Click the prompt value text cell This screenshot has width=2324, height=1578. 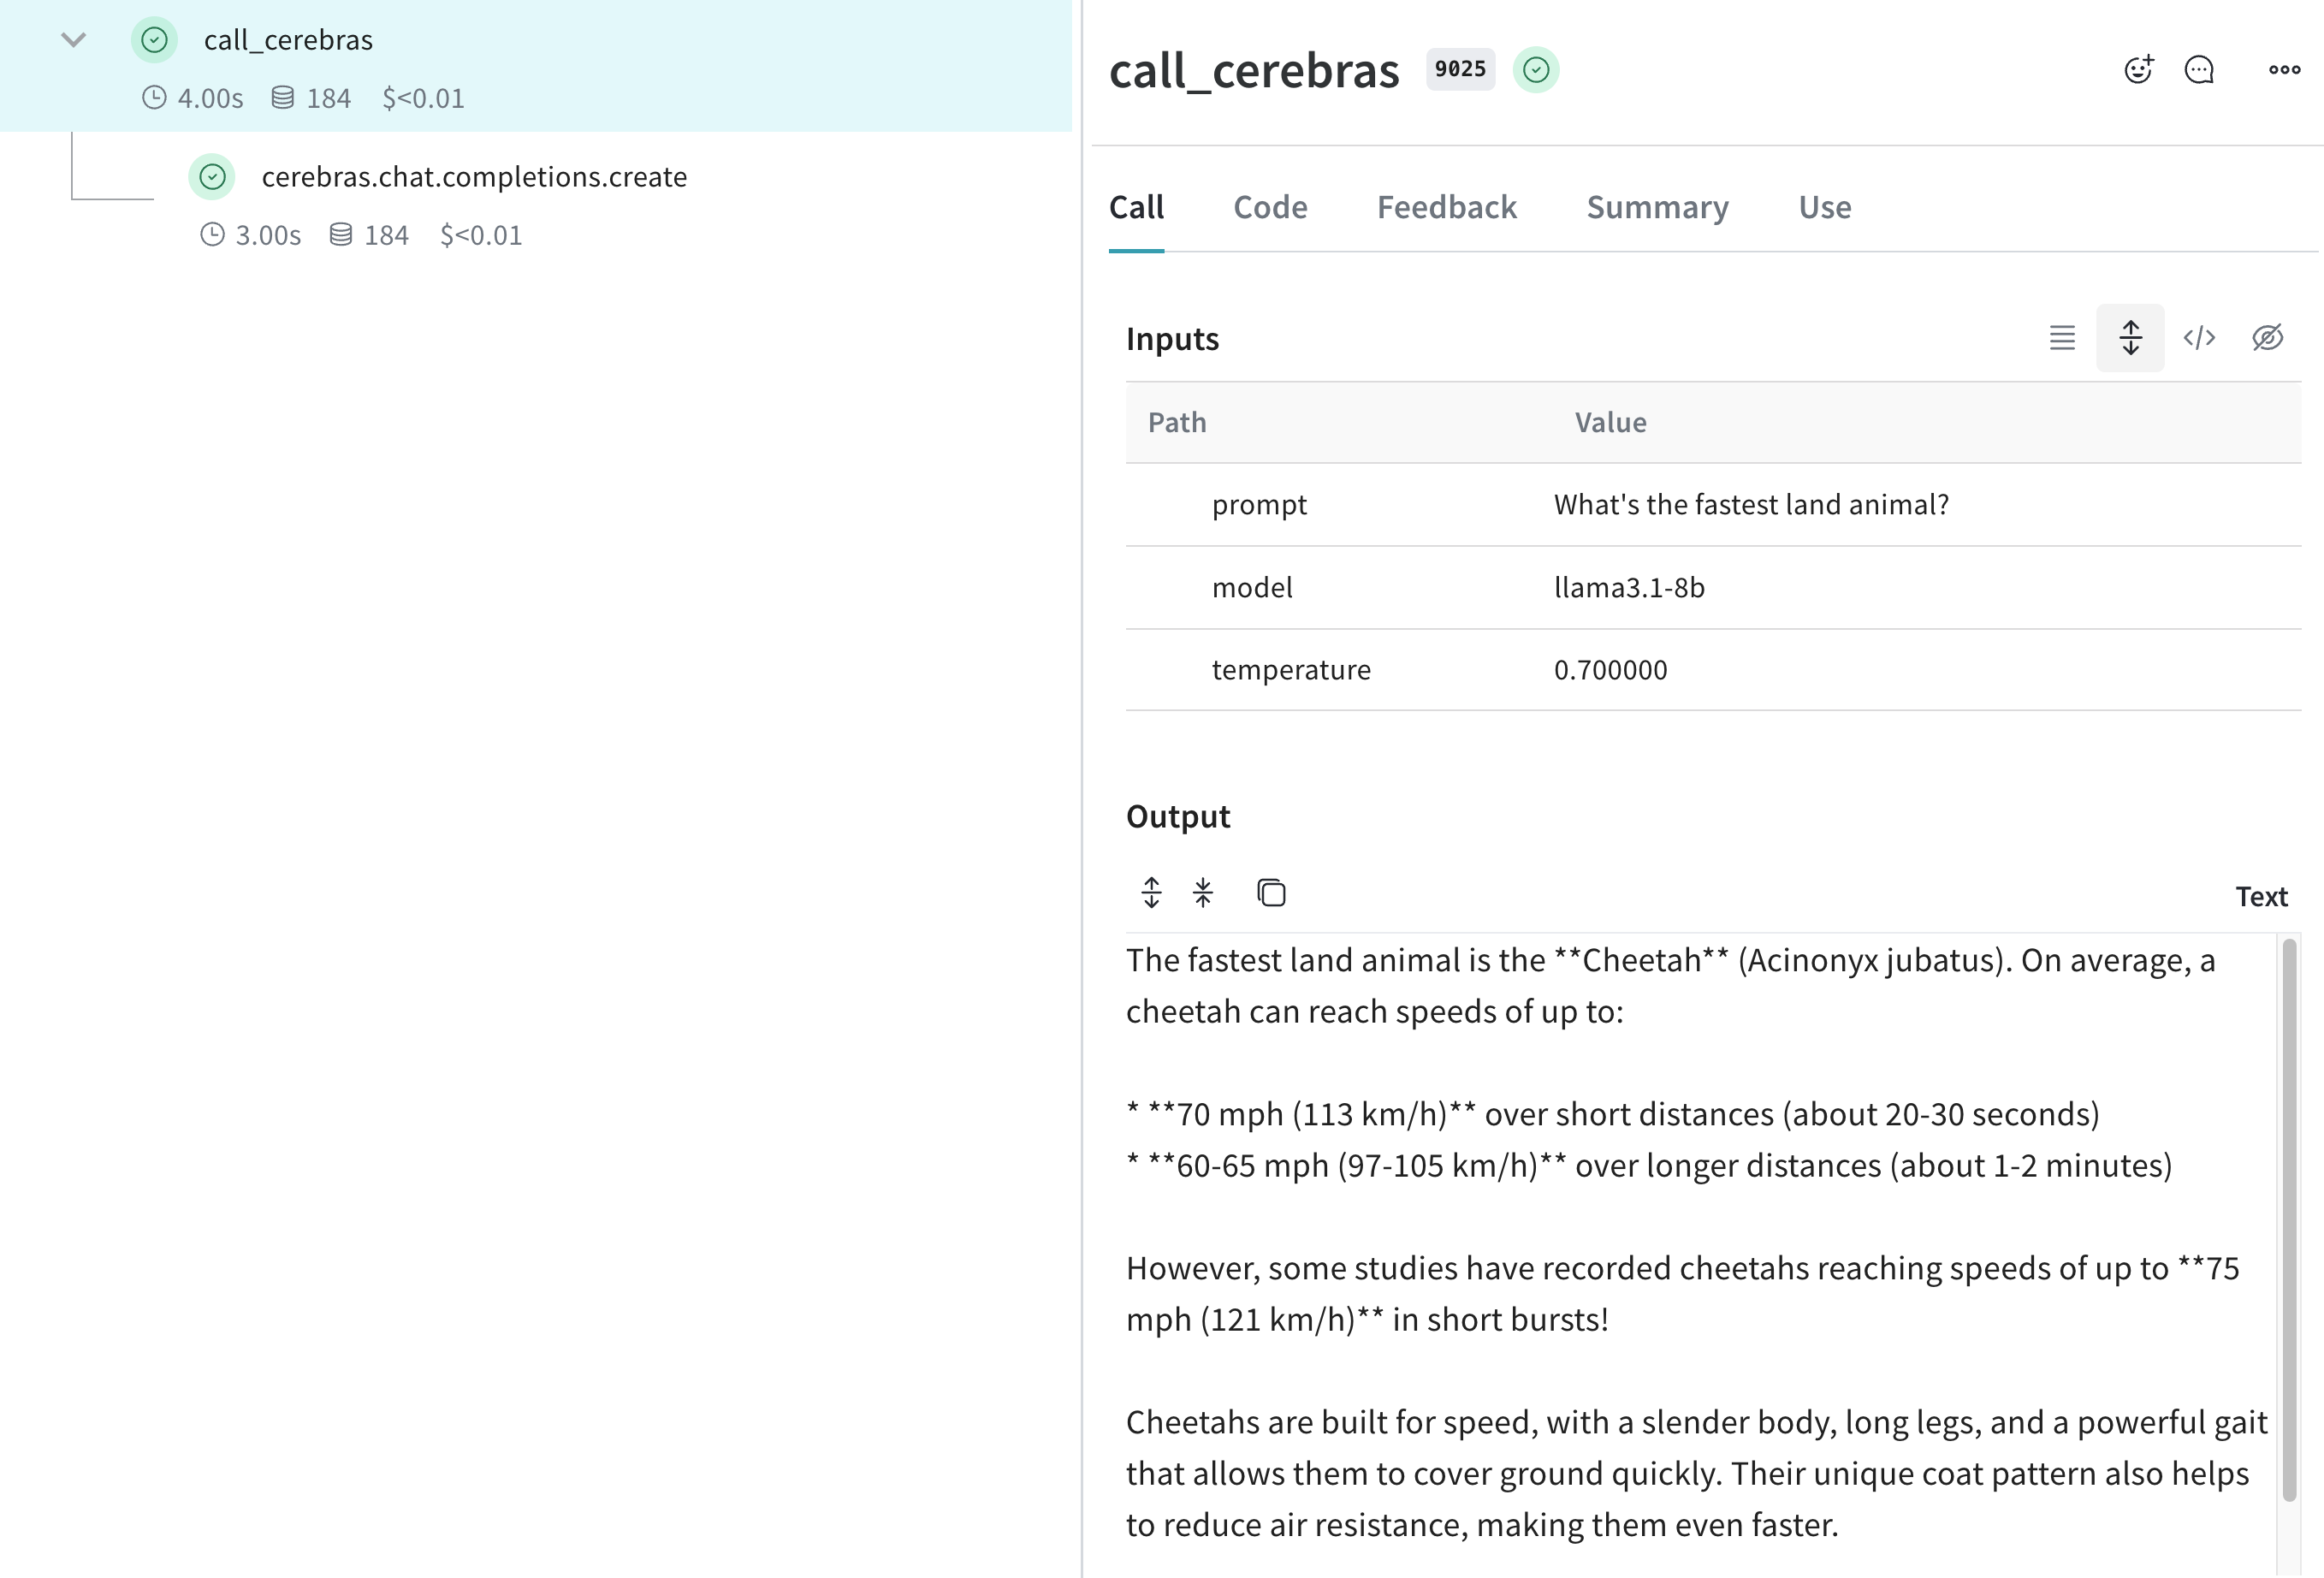tap(1751, 504)
